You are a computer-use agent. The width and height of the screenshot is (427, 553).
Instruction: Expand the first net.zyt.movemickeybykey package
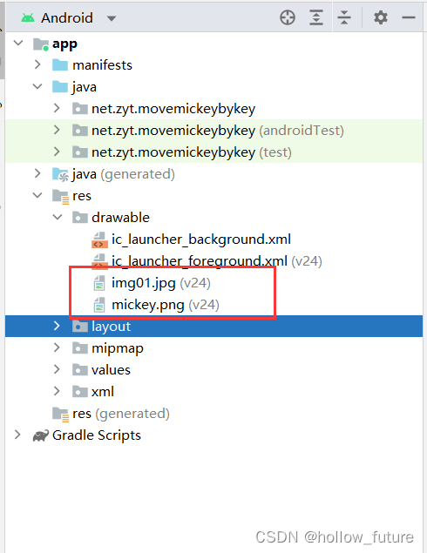[57, 108]
